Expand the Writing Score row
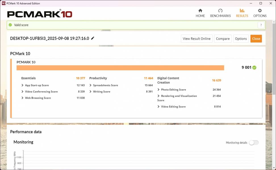The height and width of the screenshot is (170, 276). click(91, 92)
